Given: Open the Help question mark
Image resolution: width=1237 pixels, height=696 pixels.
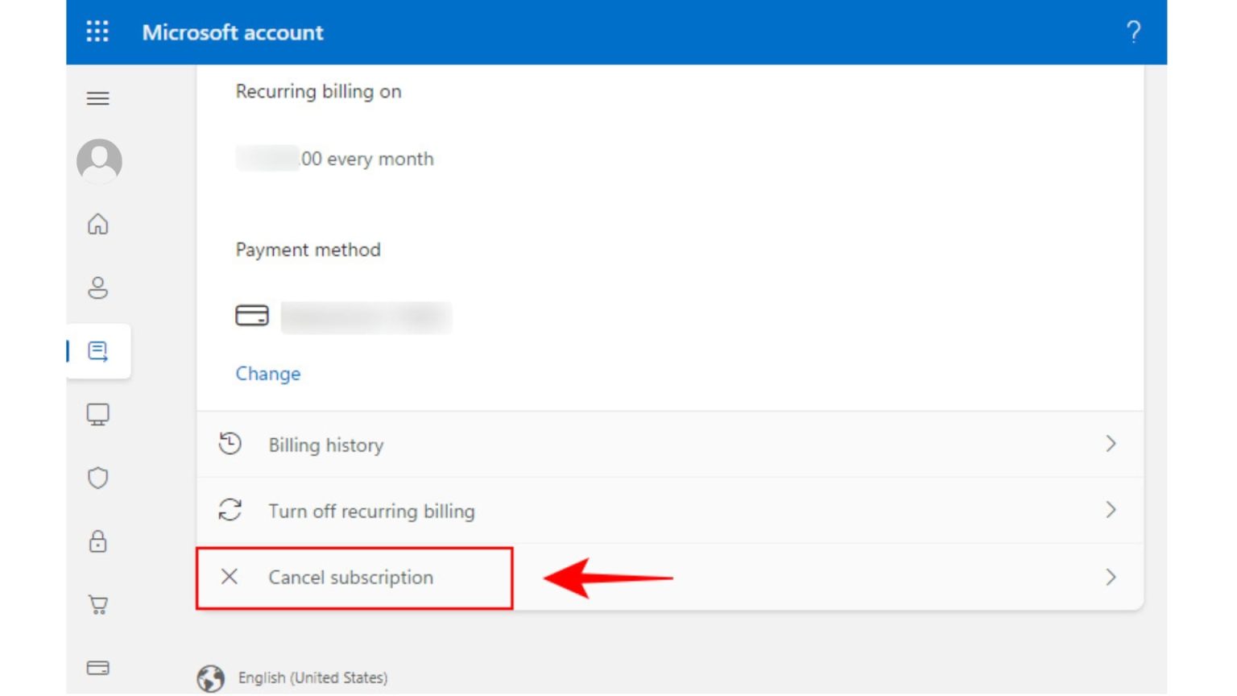Looking at the screenshot, I should pyautogui.click(x=1134, y=32).
